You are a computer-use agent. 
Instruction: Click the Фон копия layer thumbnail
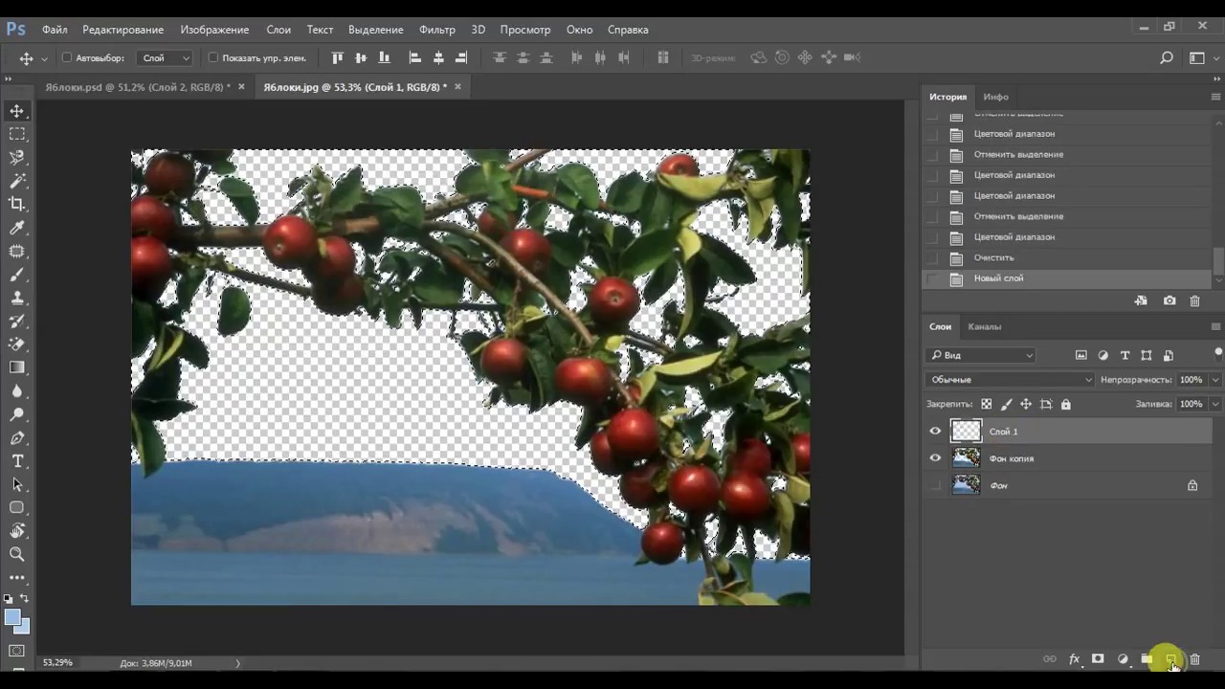coord(966,458)
